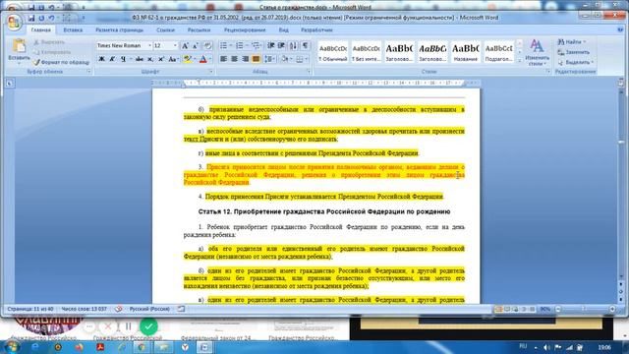The image size is (629, 354).
Task: Click Format Painter (Формат по образцу)
Action: click(61, 62)
